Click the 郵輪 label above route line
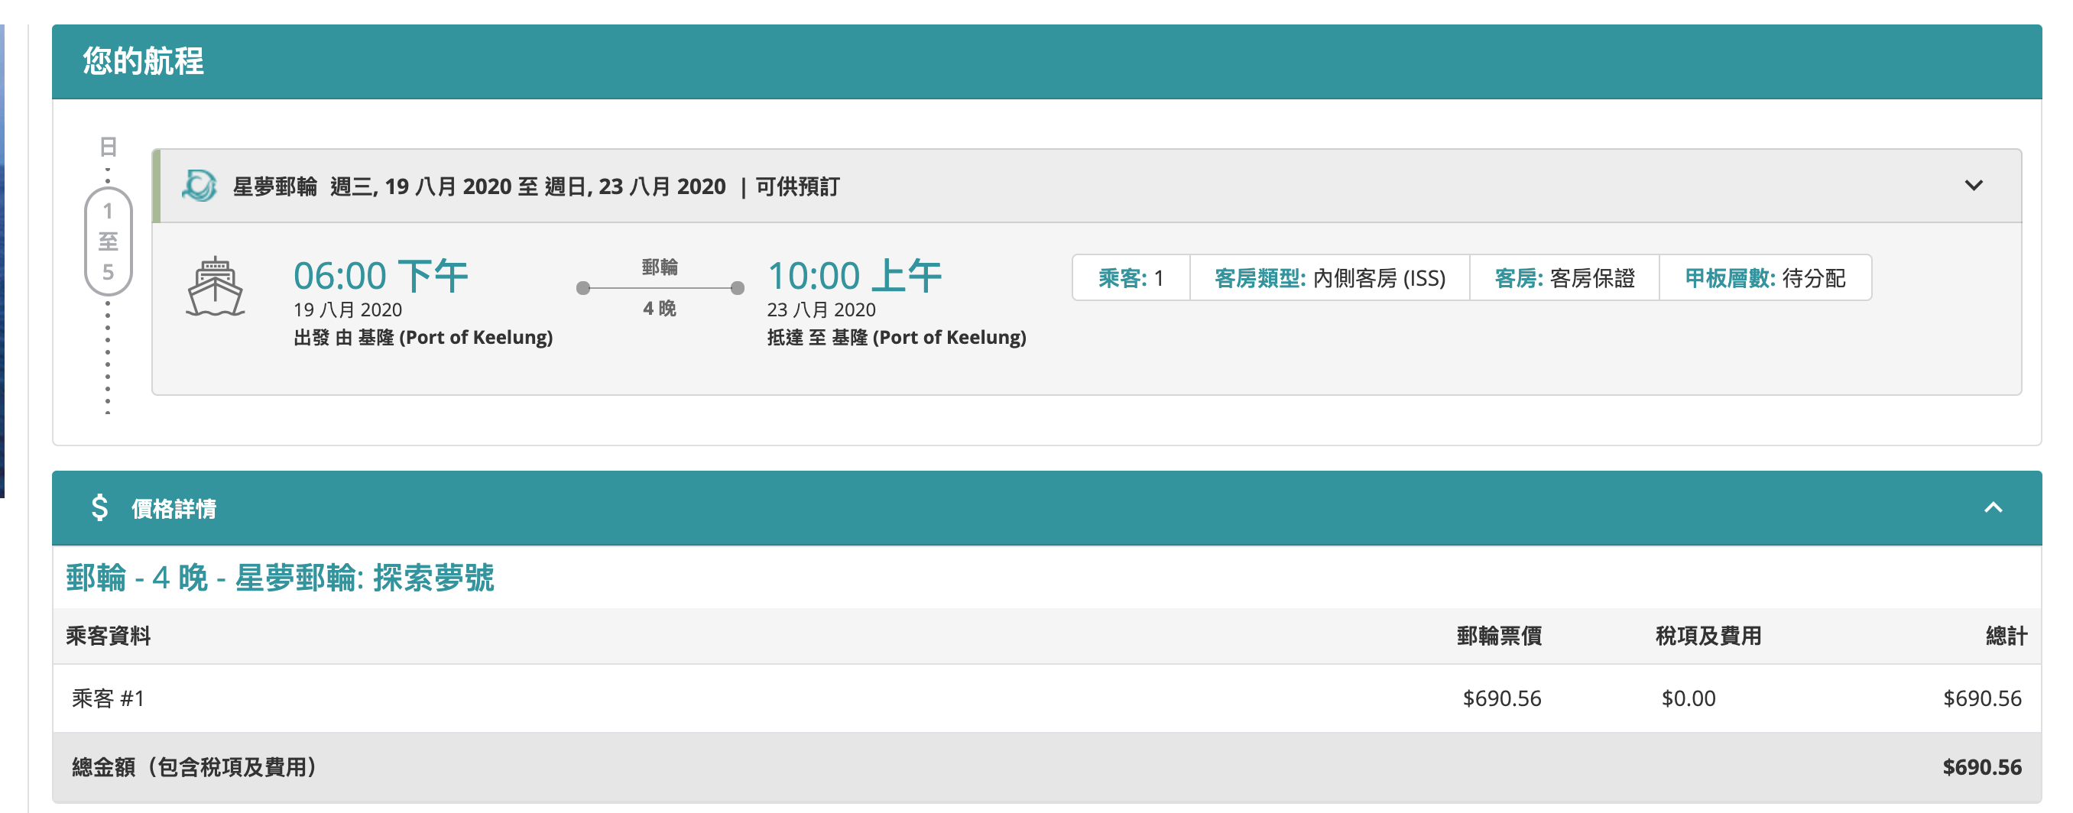The image size is (2073, 813). coord(659,267)
